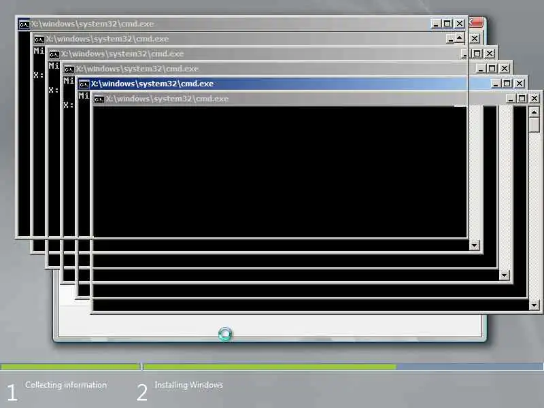Minimize the fourth cmd.exe window from top
Screen dimensions: 544x408
coord(481,69)
